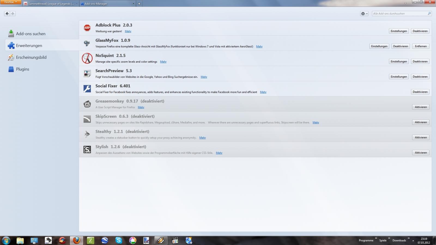Click Mehr link for NoSquint
The height and width of the screenshot is (245, 436).
(x=163, y=62)
